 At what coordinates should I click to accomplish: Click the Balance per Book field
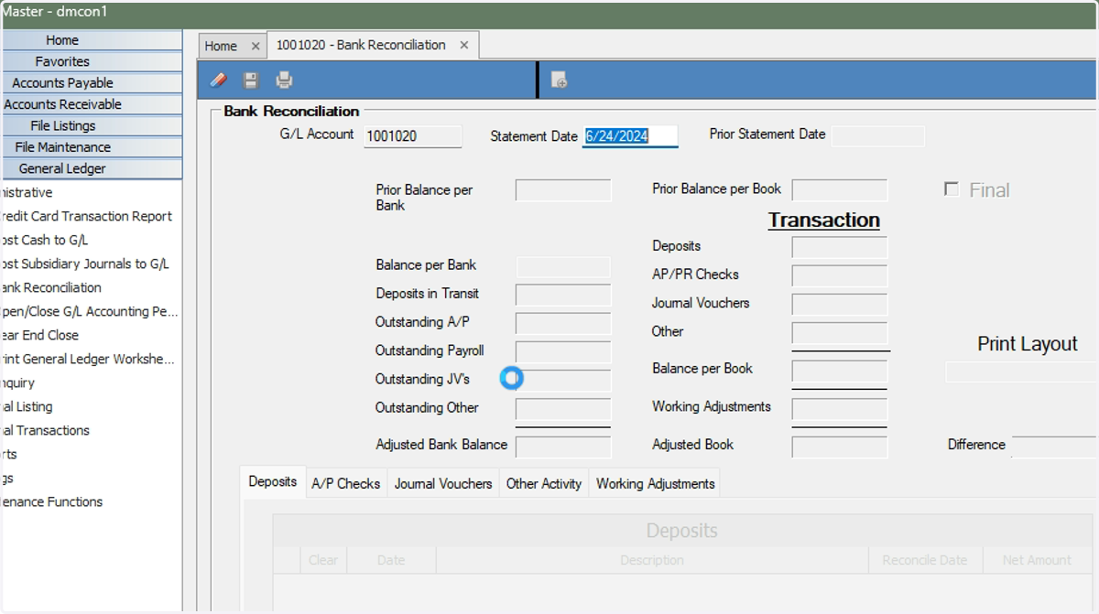pyautogui.click(x=840, y=371)
